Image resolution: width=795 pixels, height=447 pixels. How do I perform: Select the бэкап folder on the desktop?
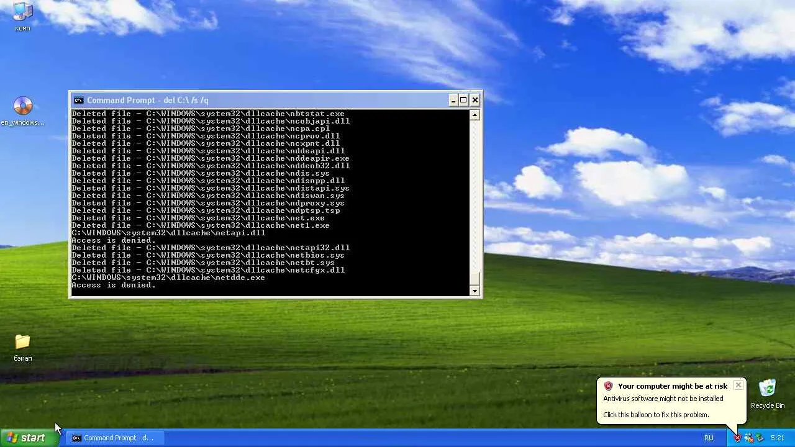[x=22, y=348]
